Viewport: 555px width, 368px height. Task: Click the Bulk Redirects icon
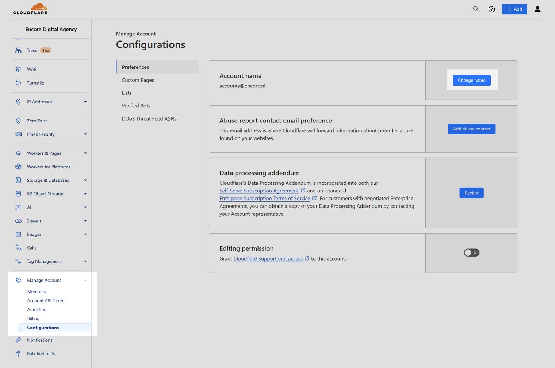[x=18, y=353]
